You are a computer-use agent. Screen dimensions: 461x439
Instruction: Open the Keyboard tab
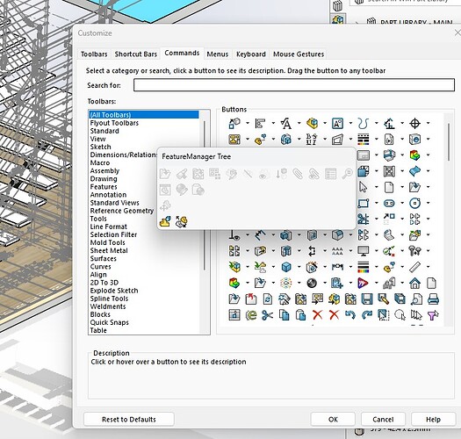pos(251,54)
